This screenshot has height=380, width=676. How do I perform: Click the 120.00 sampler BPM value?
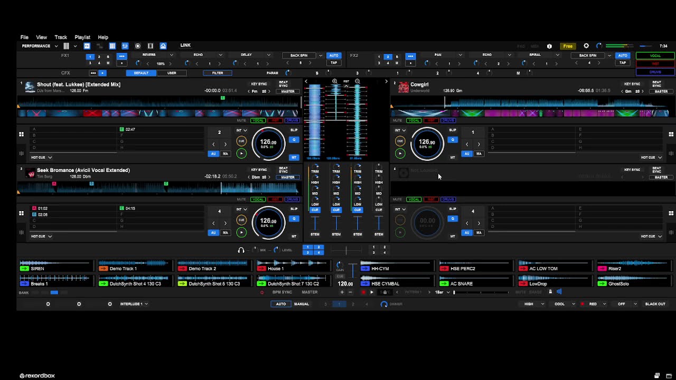[x=345, y=284]
